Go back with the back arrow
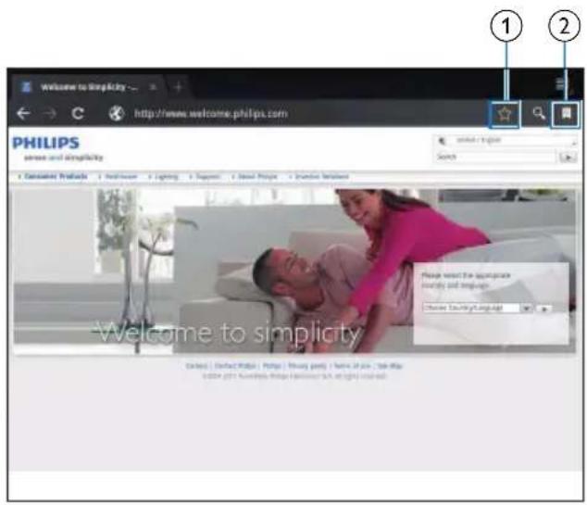Viewport: 587px width, 505px height. coord(23,113)
